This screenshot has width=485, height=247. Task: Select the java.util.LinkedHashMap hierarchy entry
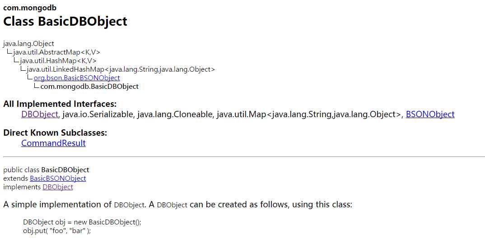point(121,69)
